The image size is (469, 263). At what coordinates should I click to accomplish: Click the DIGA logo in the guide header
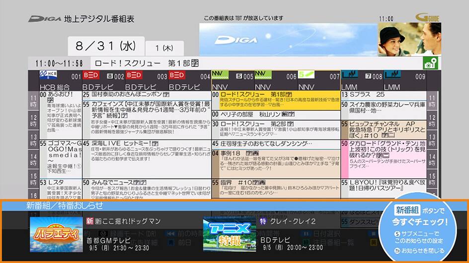pyautogui.click(x=45, y=19)
